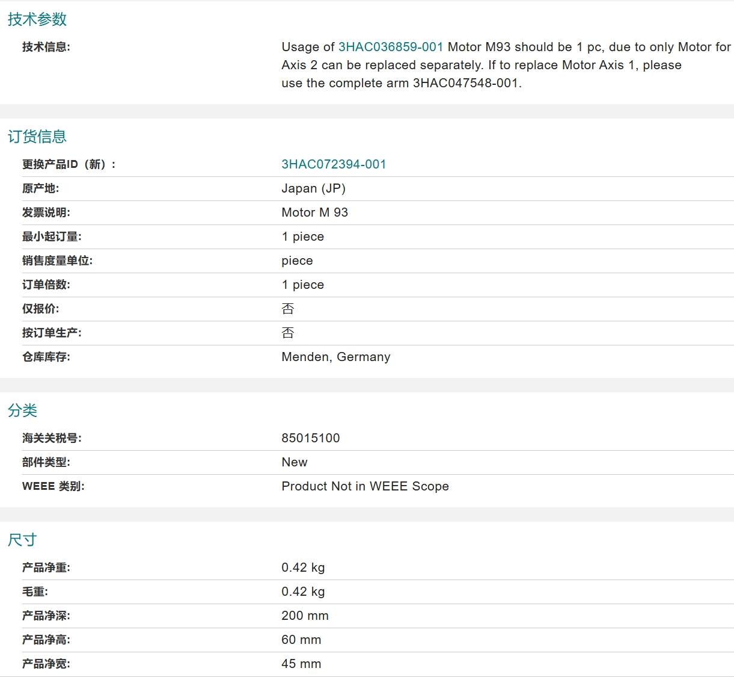The height and width of the screenshot is (677, 734).
Task: Select the tariff number 85015100
Action: click(x=311, y=438)
